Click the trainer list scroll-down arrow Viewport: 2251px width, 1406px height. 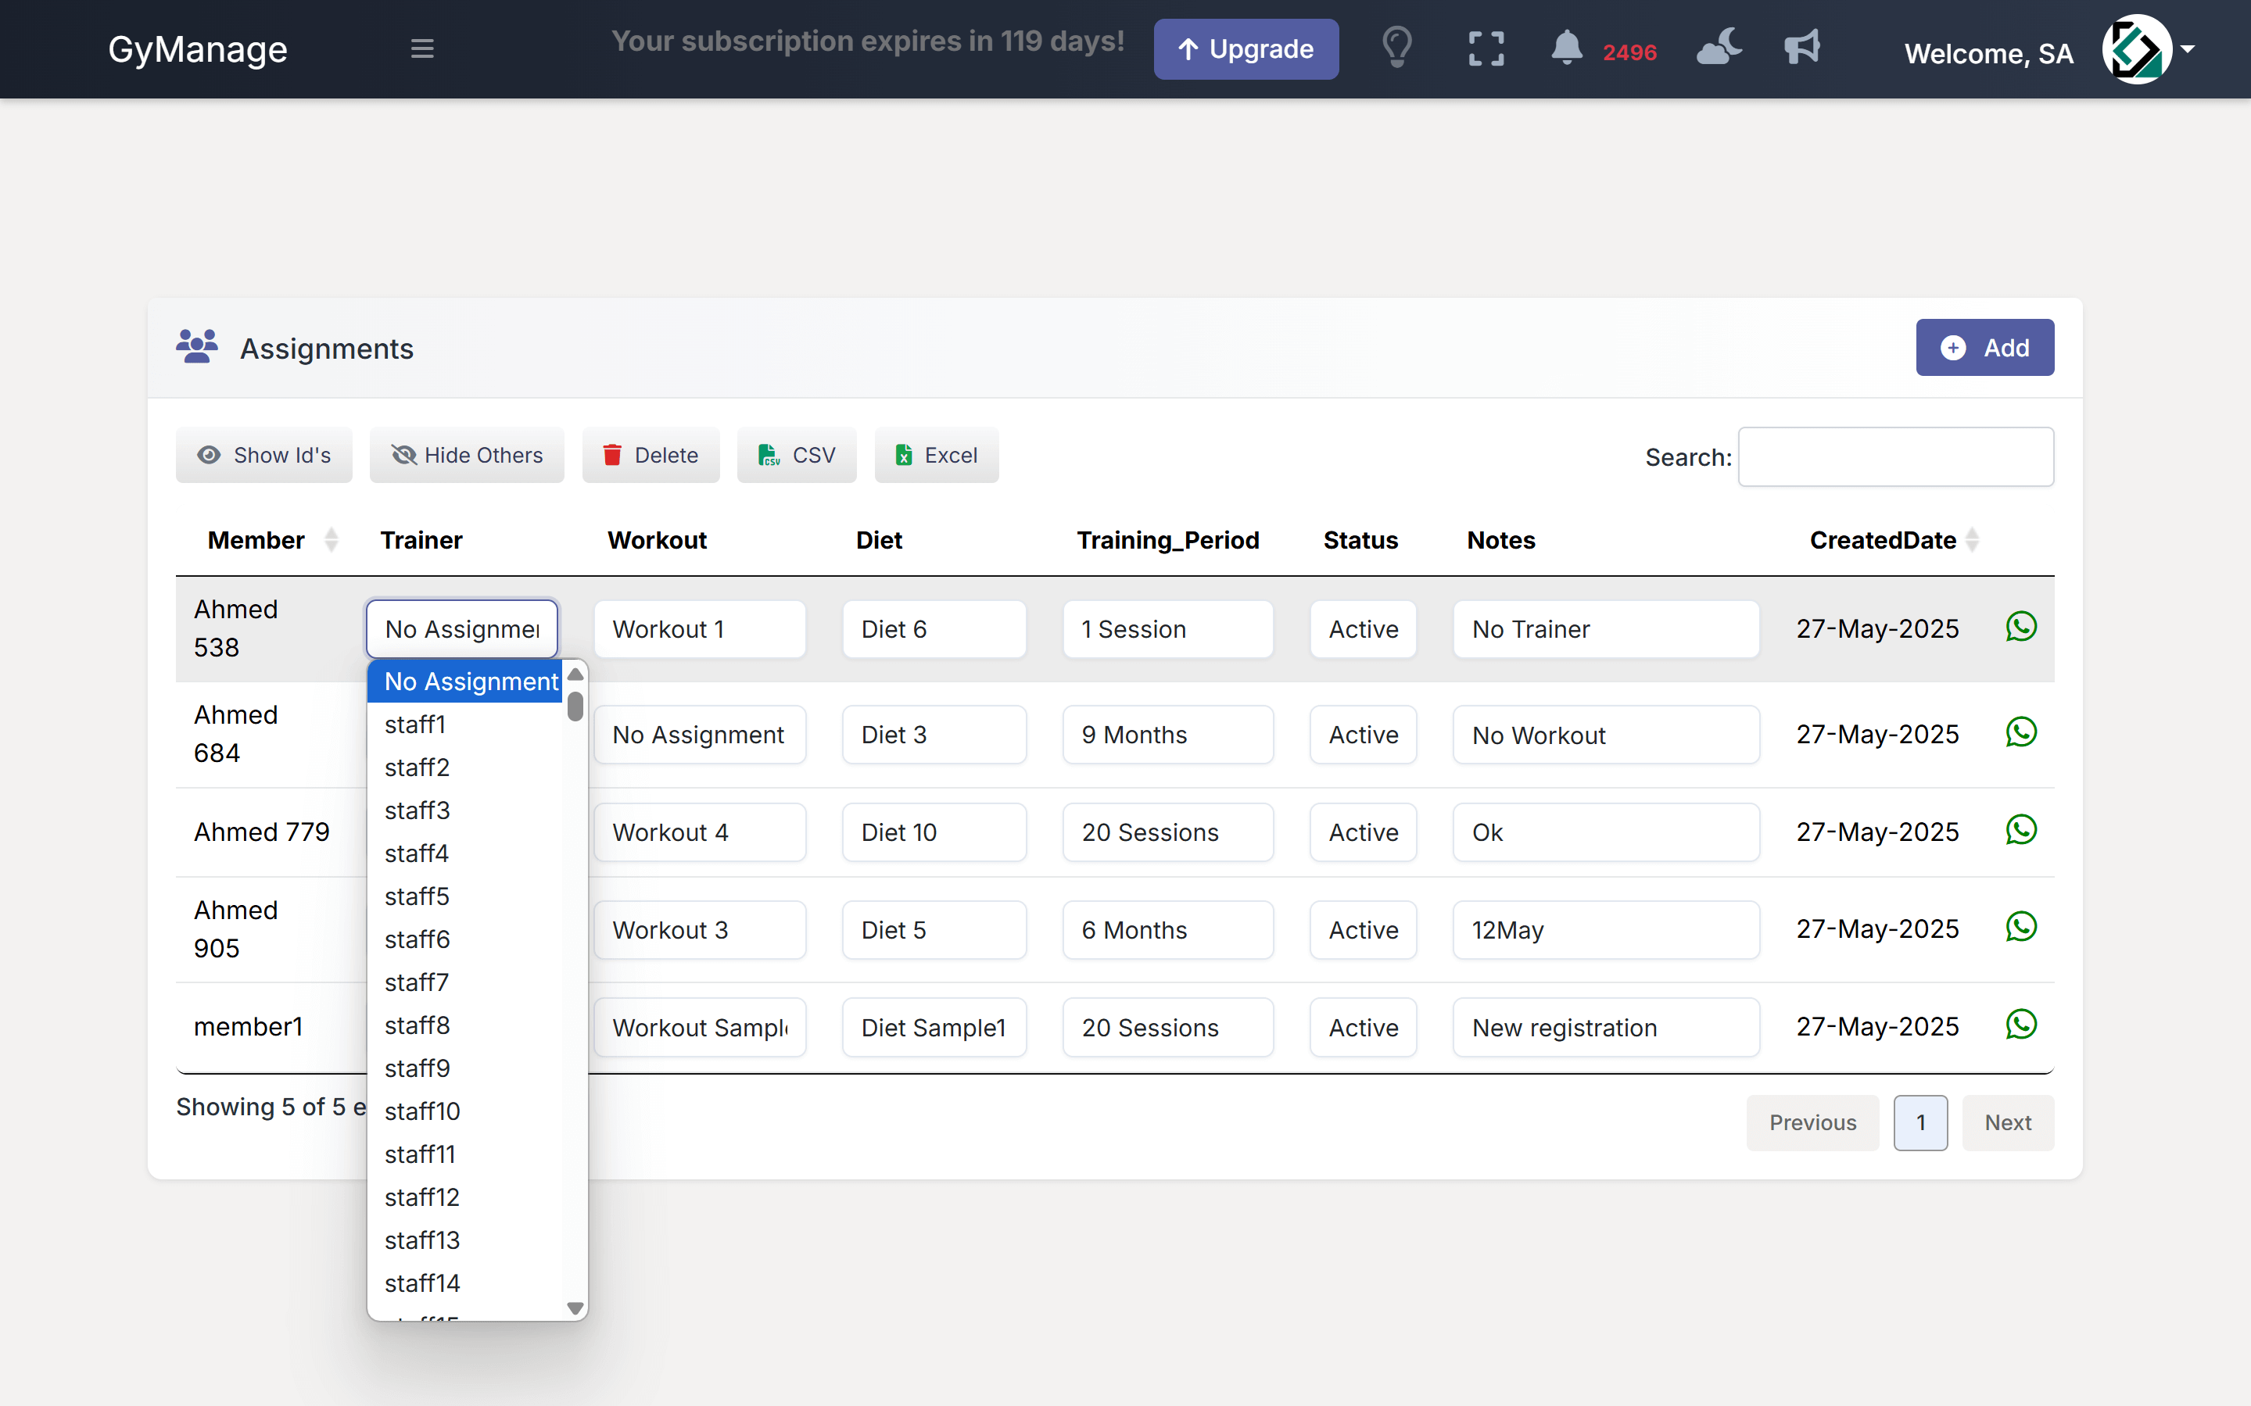coord(575,1308)
